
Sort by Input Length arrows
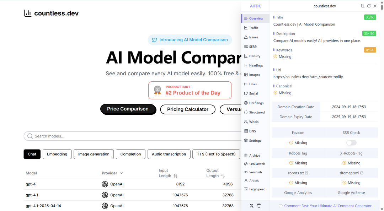[x=175, y=176]
